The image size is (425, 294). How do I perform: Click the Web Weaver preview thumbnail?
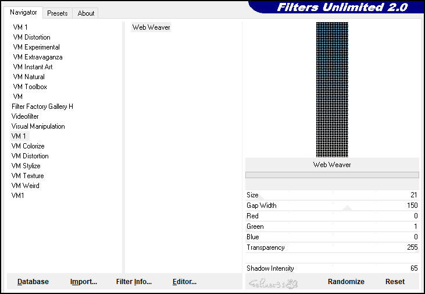coord(332,90)
